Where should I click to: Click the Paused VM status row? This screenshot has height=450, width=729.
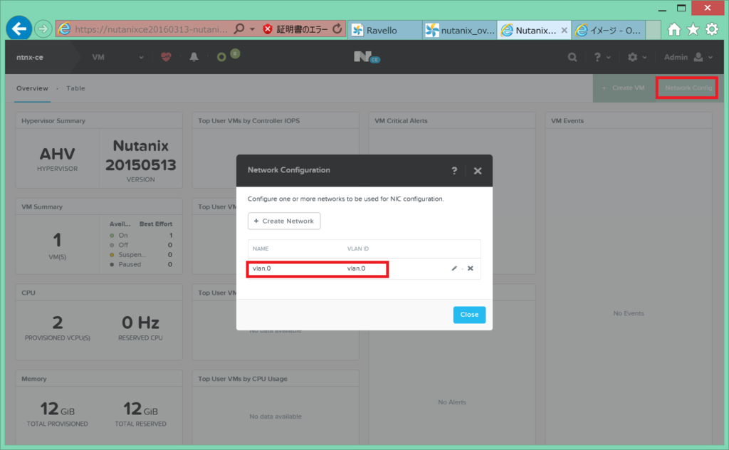(x=141, y=264)
